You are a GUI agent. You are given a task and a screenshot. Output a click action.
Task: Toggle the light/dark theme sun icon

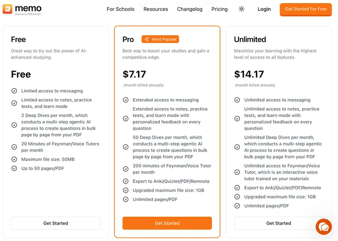[242, 9]
